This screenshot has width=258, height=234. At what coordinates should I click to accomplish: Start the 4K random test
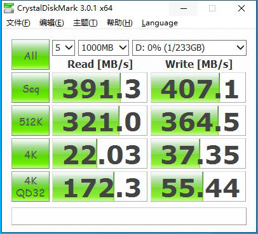[31, 153]
